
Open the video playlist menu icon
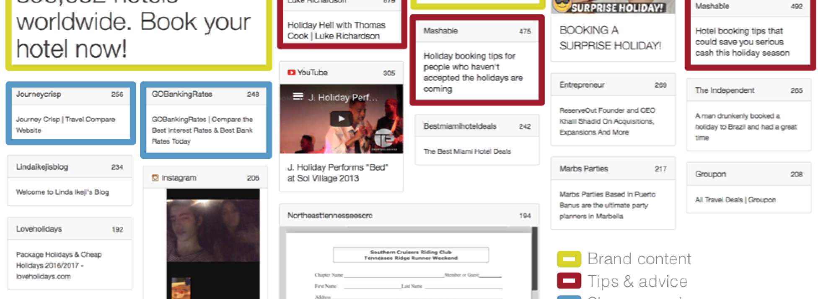298,97
